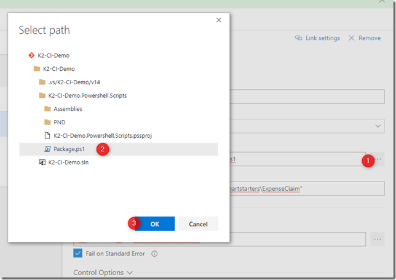Image resolution: width=396 pixels, height=280 pixels.
Task: Click the pssproj file document icon
Action: [x=47, y=136]
